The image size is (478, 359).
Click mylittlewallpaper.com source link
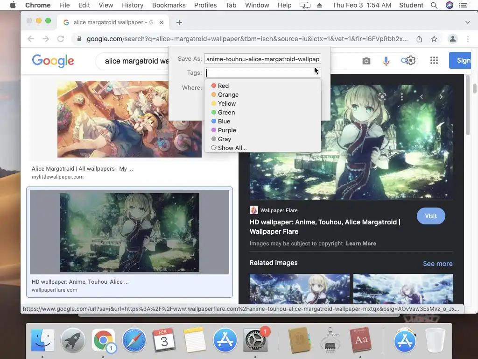click(x=57, y=177)
